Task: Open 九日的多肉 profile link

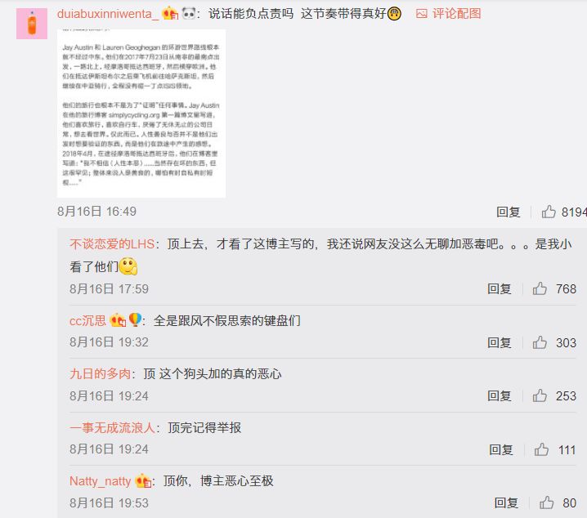Action: (x=100, y=373)
